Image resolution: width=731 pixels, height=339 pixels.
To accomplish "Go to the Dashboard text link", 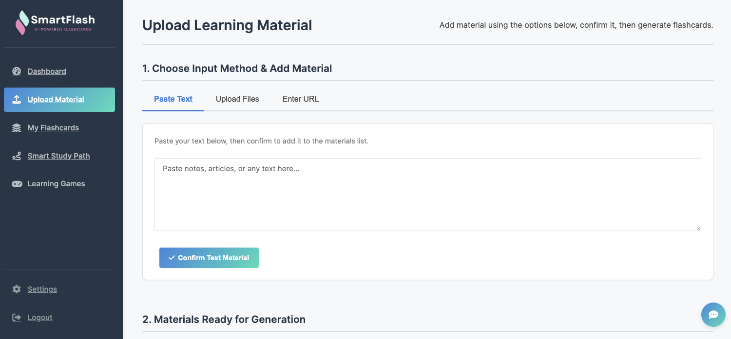I will [x=47, y=71].
